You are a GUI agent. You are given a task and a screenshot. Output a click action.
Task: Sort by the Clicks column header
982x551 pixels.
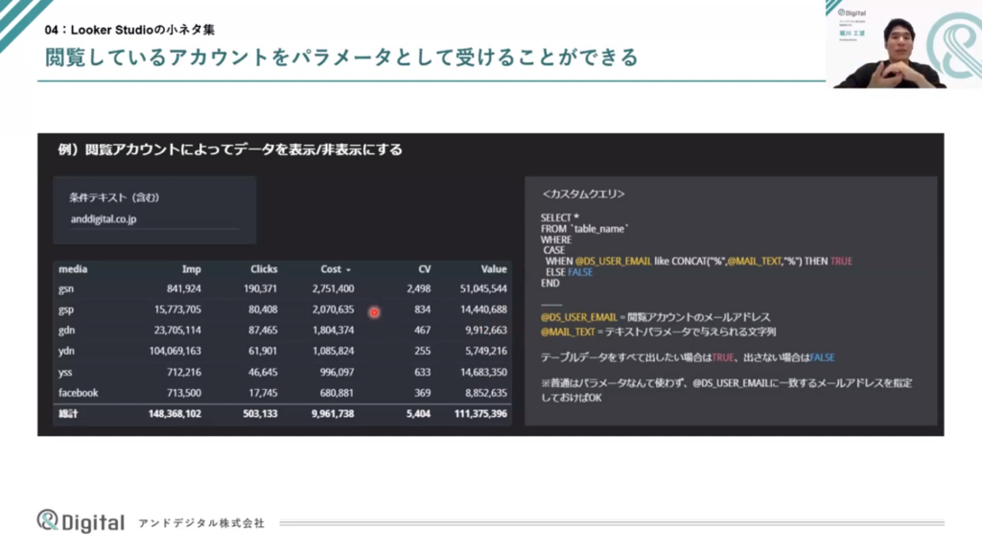(x=264, y=269)
